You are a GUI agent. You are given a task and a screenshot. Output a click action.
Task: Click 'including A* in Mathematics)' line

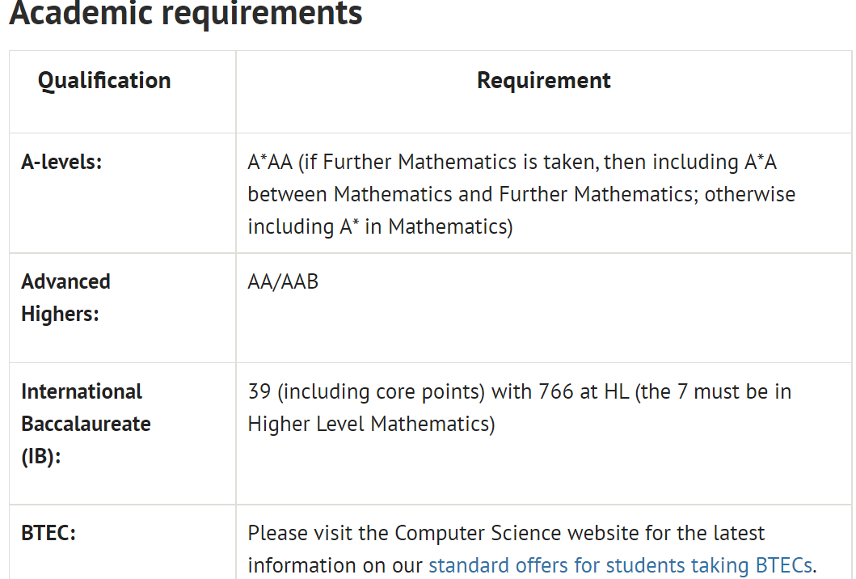[x=380, y=226]
